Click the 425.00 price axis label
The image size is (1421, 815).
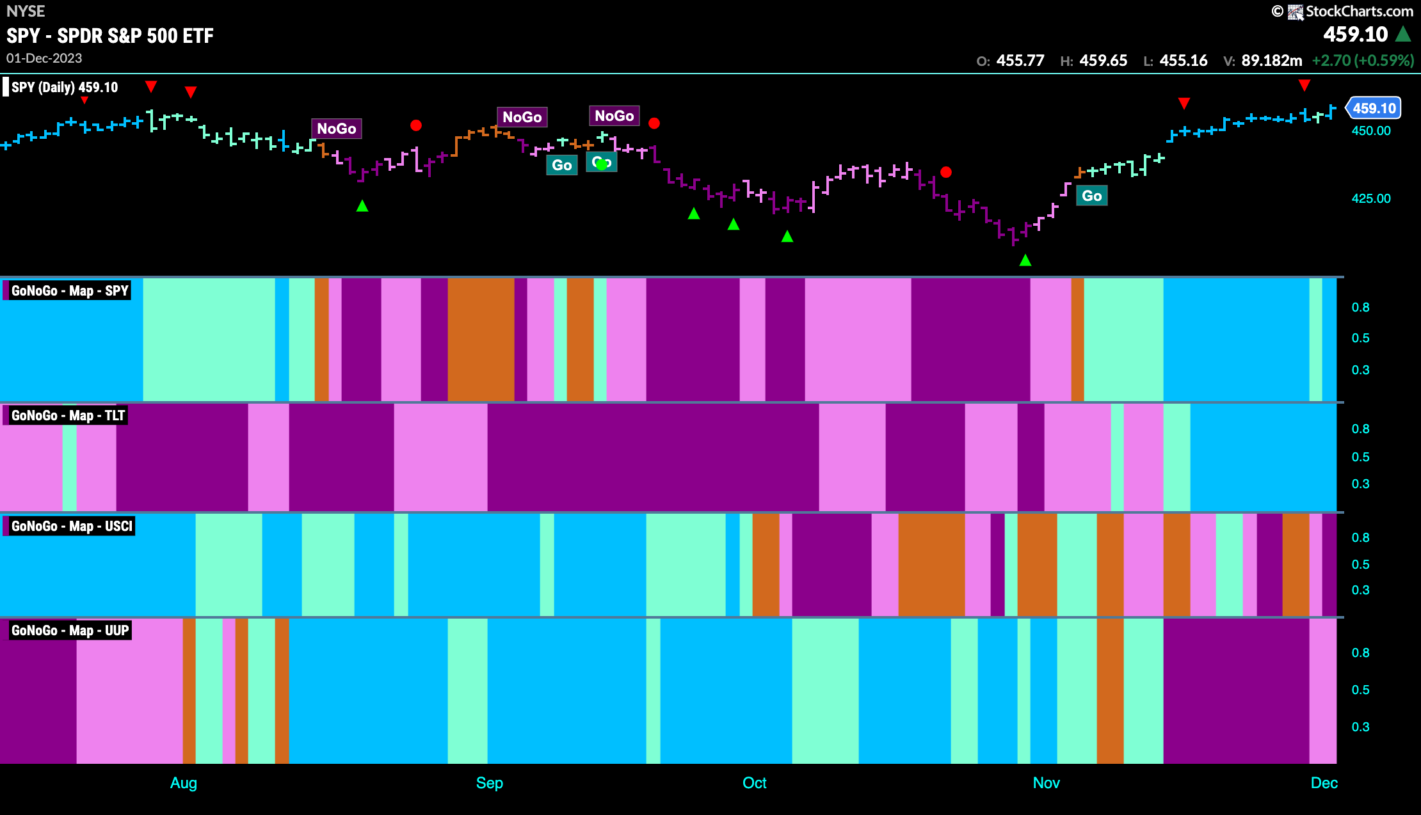1371,198
